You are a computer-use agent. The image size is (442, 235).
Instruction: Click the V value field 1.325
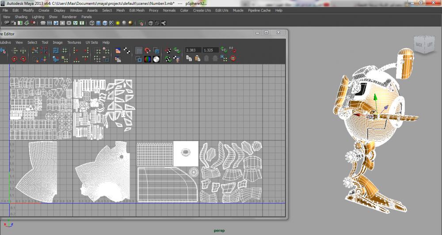pos(211,50)
